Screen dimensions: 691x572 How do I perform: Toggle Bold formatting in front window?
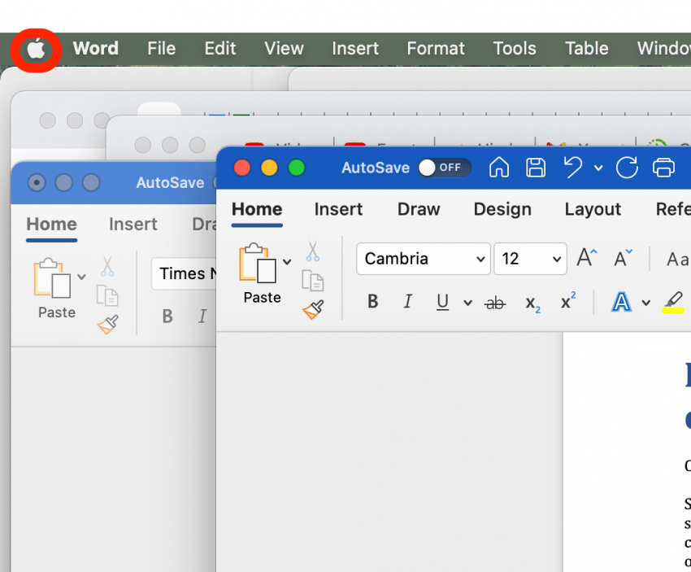coord(373,302)
